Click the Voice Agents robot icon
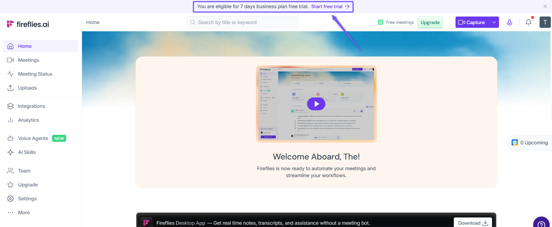The image size is (552, 227). 10,138
